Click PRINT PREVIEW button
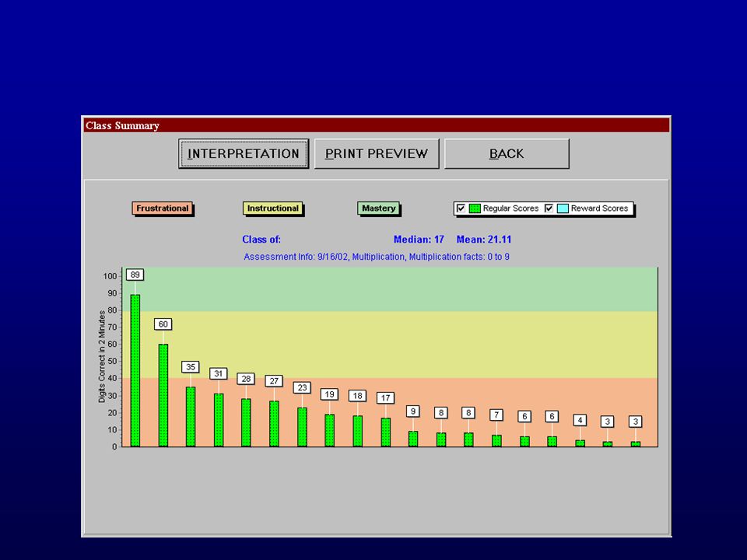This screenshot has height=560, width=747. coord(377,154)
